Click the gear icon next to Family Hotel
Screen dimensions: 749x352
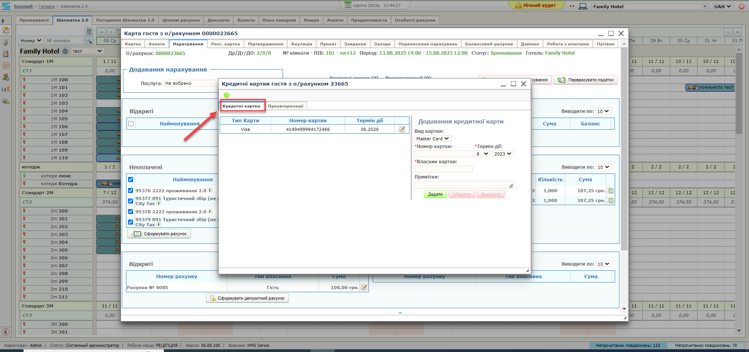pos(65,51)
